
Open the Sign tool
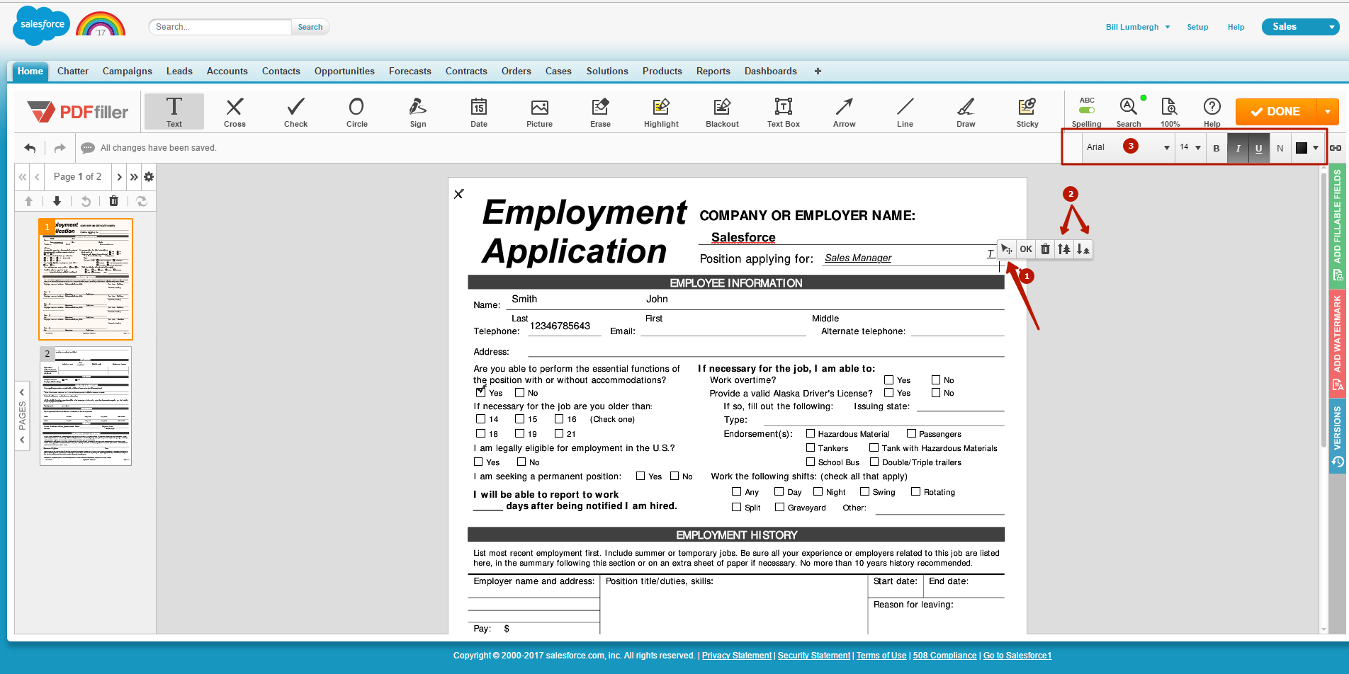point(418,112)
